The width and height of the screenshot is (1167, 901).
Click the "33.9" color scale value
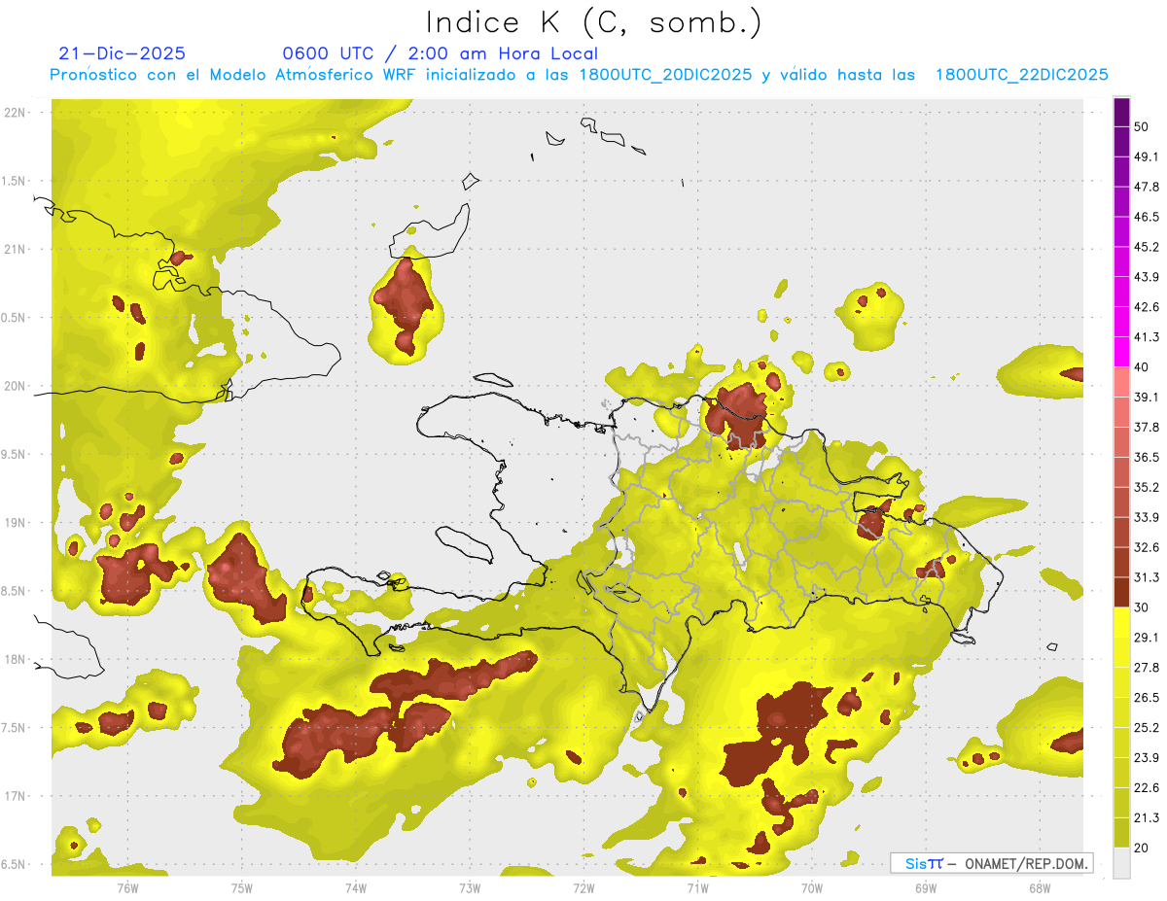[1147, 517]
